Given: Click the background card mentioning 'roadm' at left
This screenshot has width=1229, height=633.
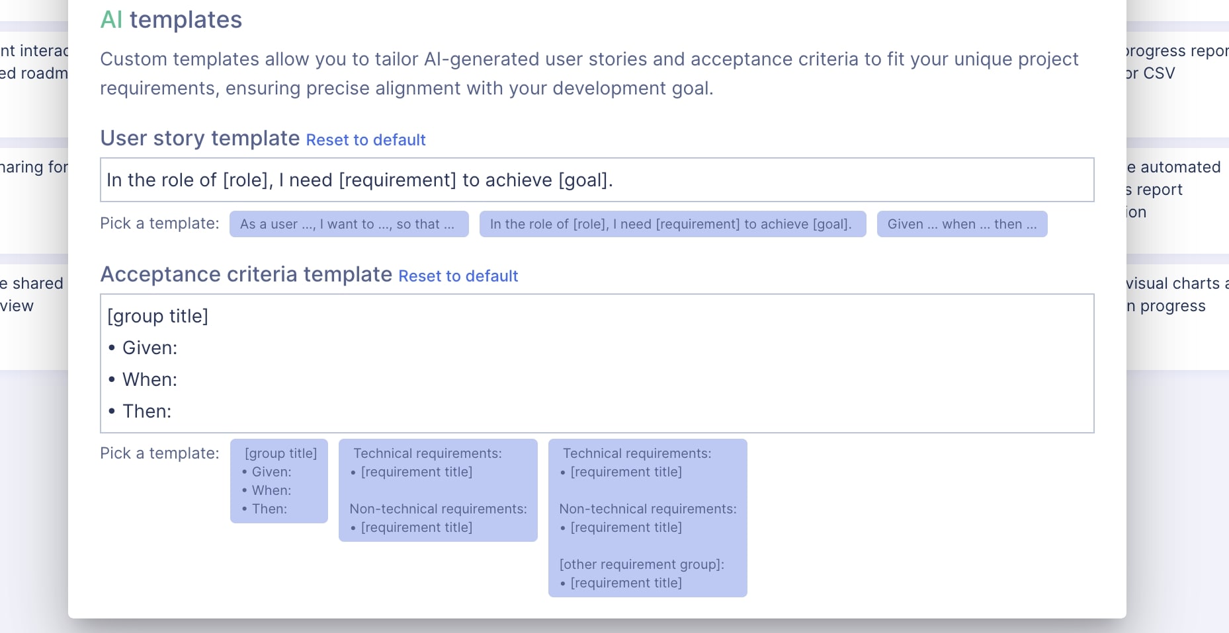Looking at the screenshot, I should point(33,73).
